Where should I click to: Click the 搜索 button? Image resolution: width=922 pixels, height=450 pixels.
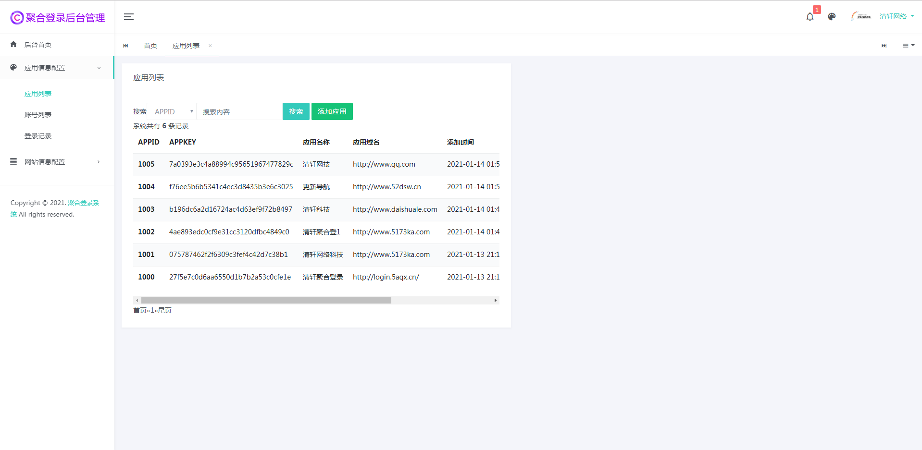[296, 111]
